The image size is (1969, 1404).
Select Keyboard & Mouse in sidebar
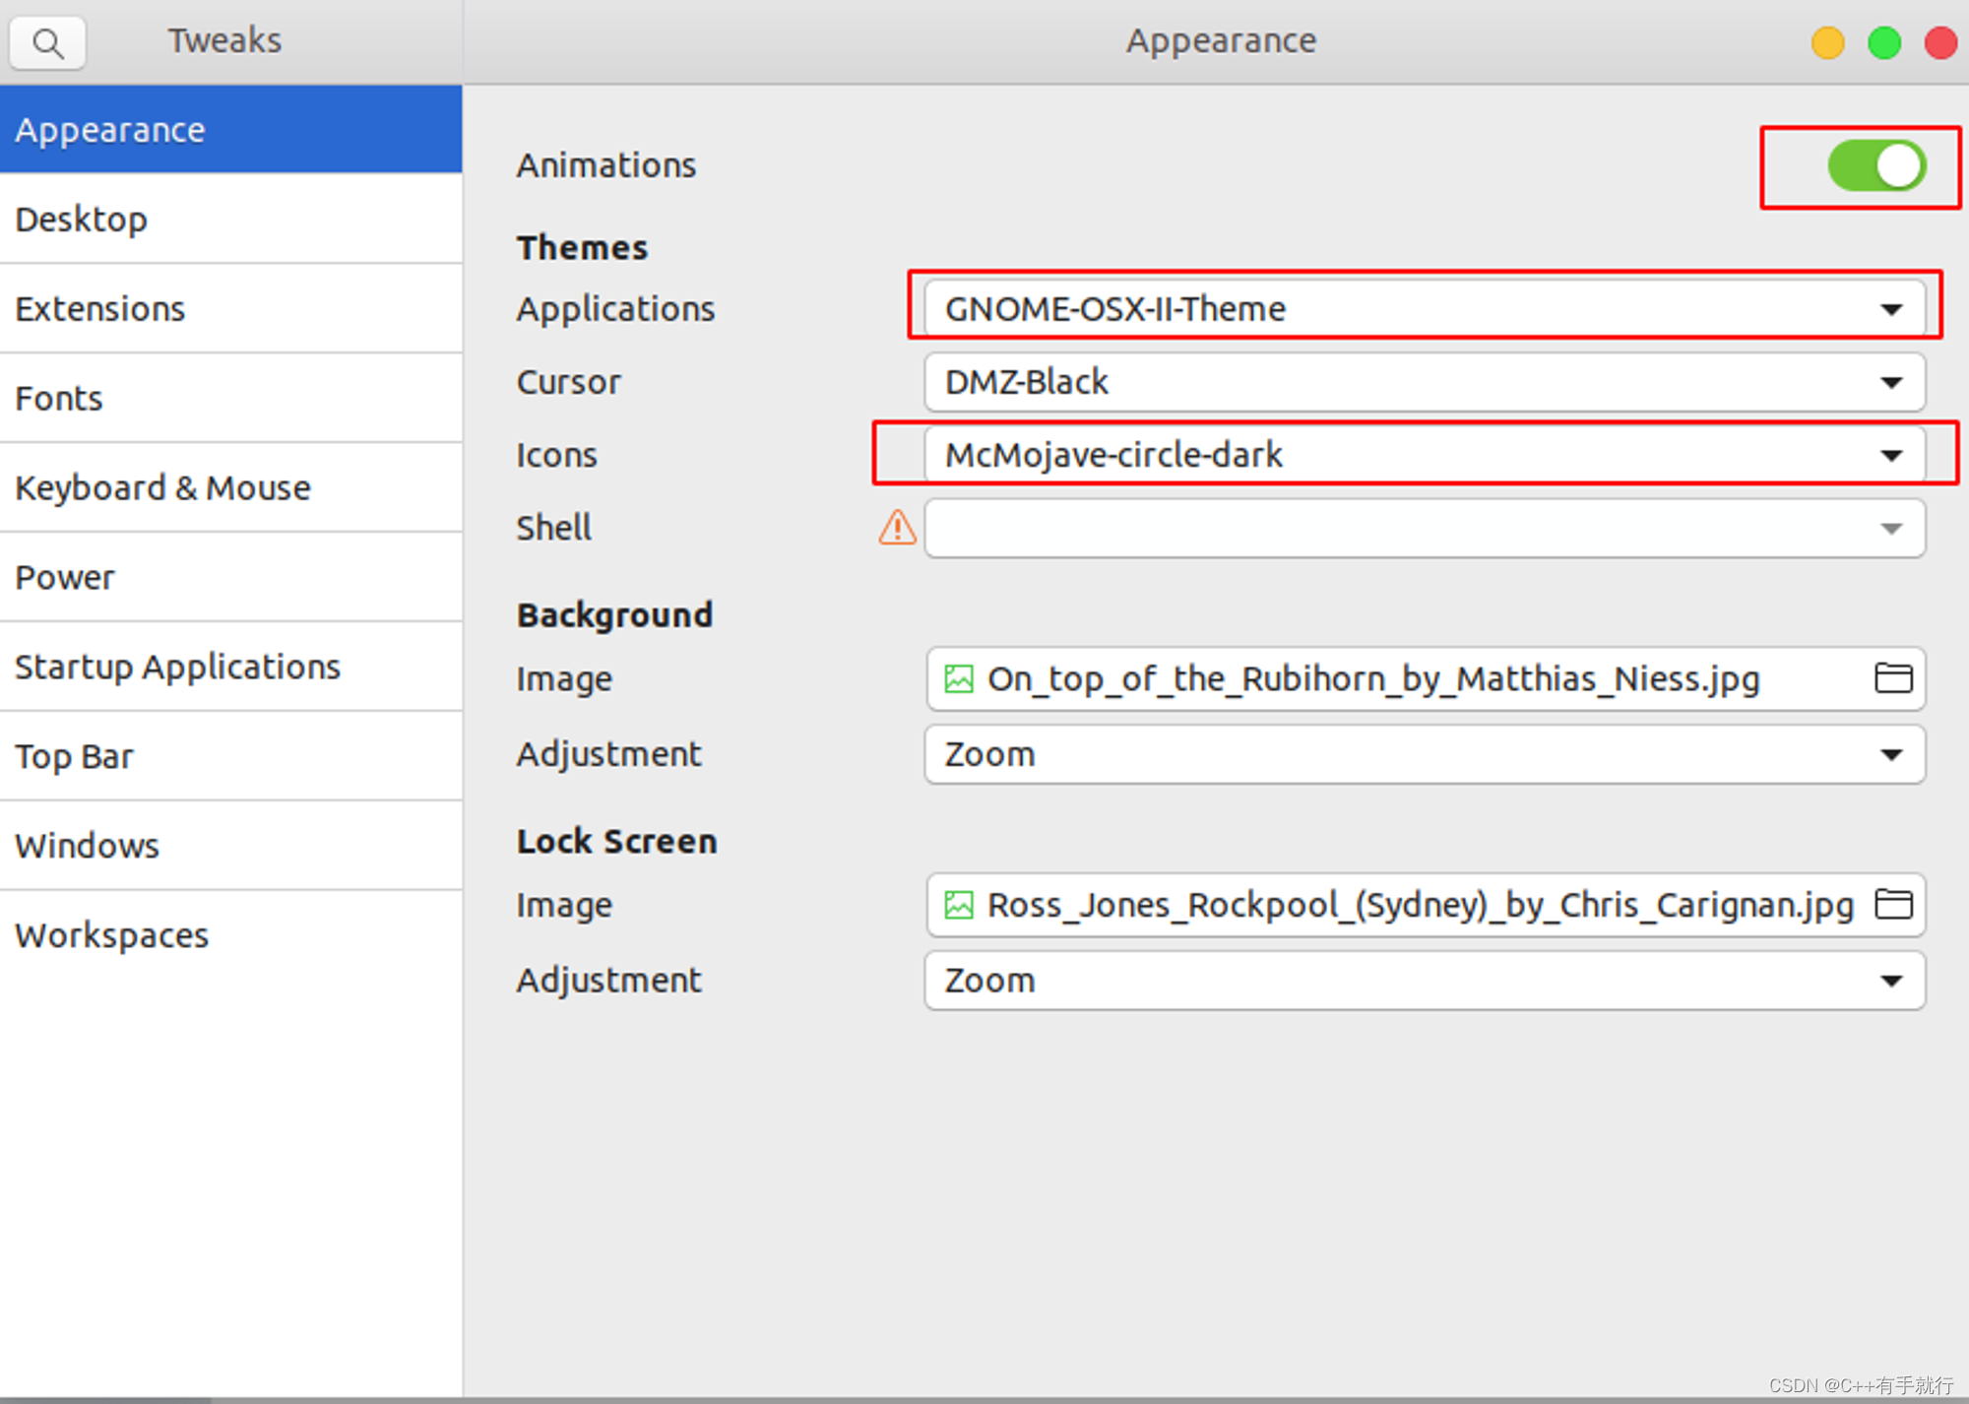coord(162,488)
